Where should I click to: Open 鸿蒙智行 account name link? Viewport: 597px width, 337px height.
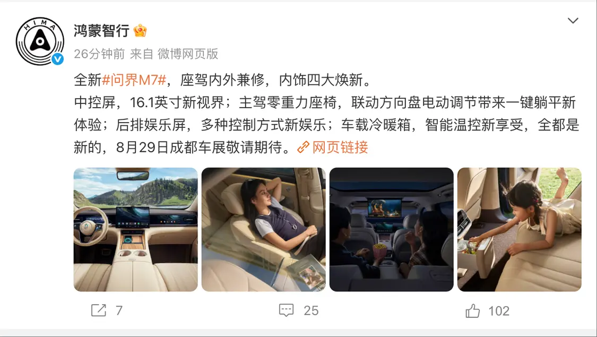point(102,30)
